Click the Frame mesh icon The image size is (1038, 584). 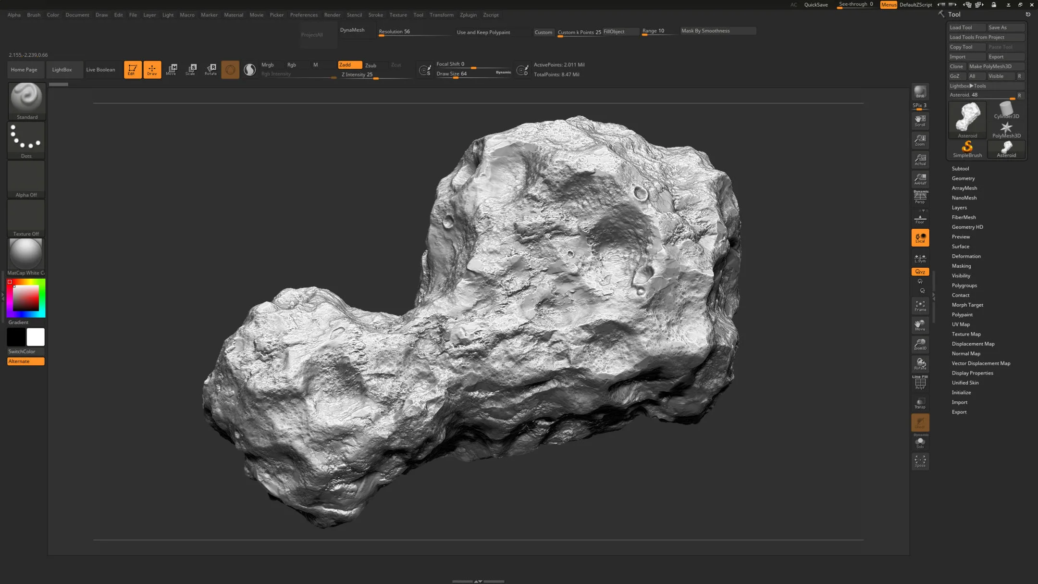[920, 306]
